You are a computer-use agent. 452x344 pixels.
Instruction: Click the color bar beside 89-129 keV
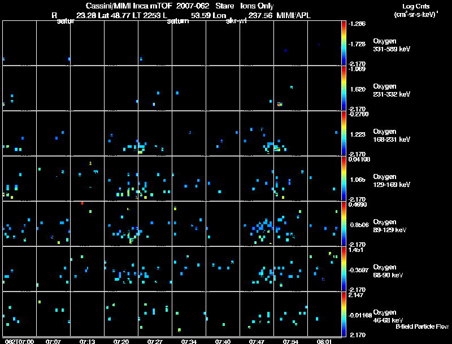coord(344,224)
